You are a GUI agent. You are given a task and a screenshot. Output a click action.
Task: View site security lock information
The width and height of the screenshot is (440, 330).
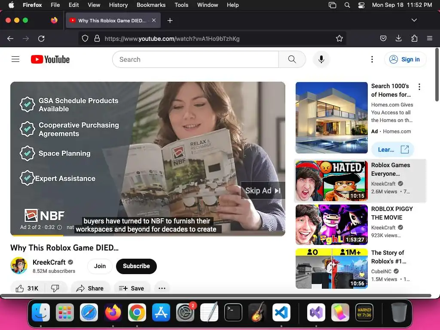click(97, 38)
